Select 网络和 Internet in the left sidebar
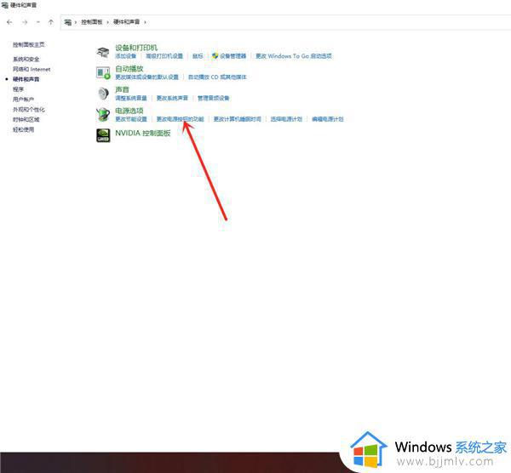The image size is (511, 473). 32,69
